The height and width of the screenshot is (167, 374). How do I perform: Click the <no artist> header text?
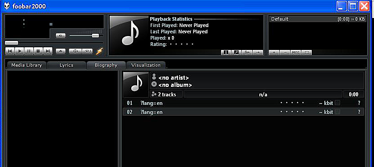(x=174, y=78)
